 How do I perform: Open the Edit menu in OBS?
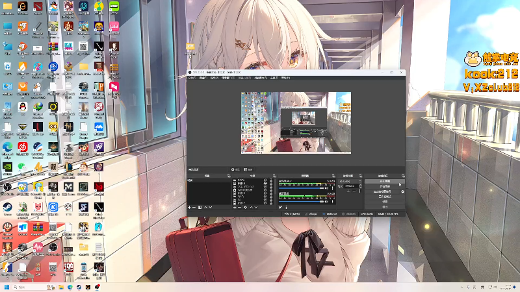(x=203, y=78)
